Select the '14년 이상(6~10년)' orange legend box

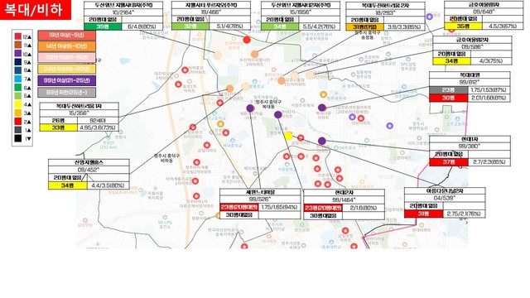(x=66, y=46)
